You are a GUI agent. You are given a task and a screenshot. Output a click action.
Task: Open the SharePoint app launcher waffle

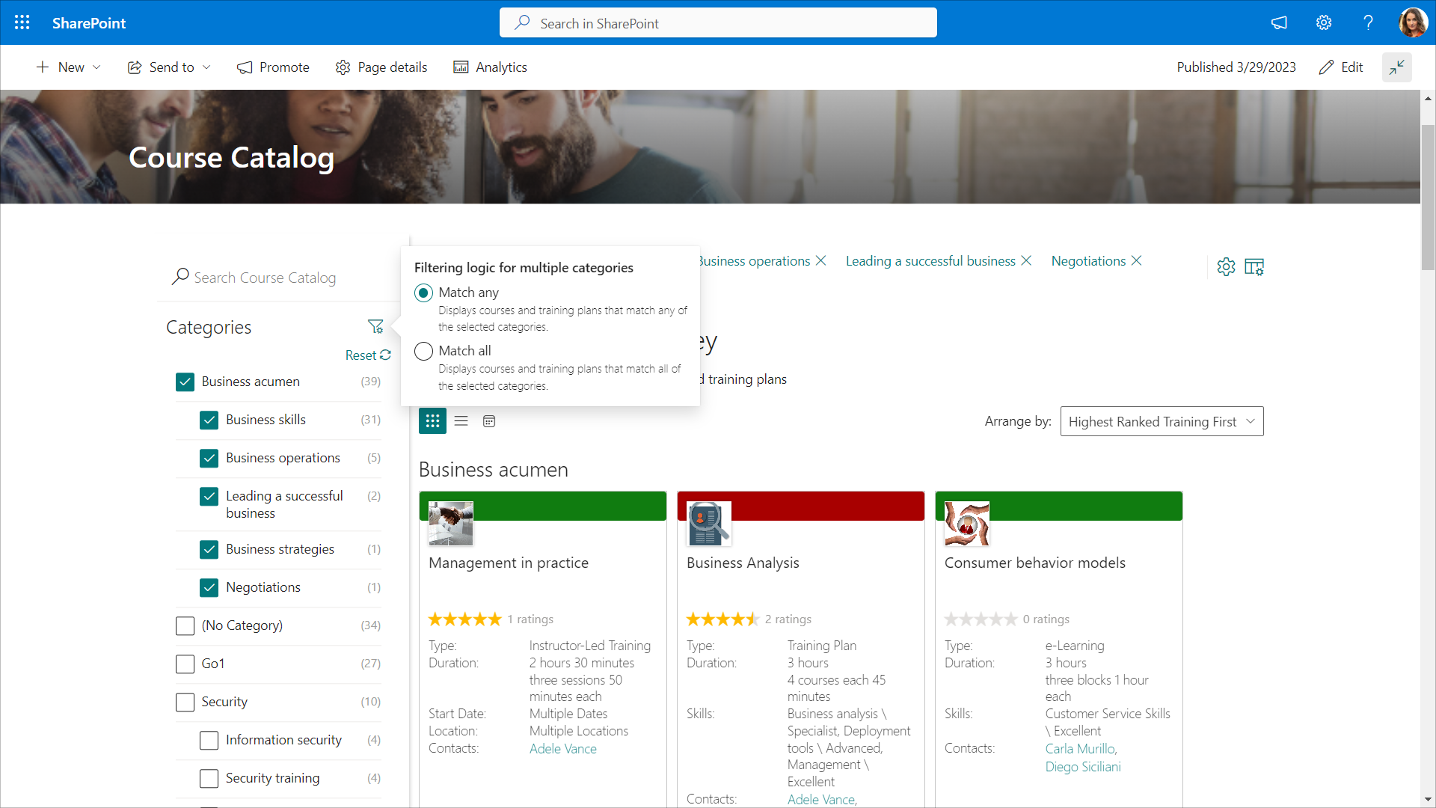[22, 22]
